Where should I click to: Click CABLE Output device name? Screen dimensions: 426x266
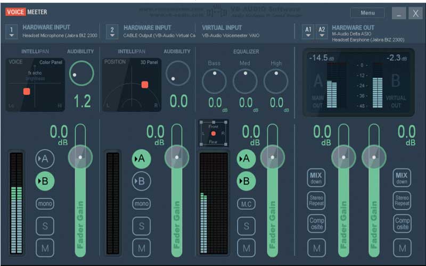click(159, 36)
